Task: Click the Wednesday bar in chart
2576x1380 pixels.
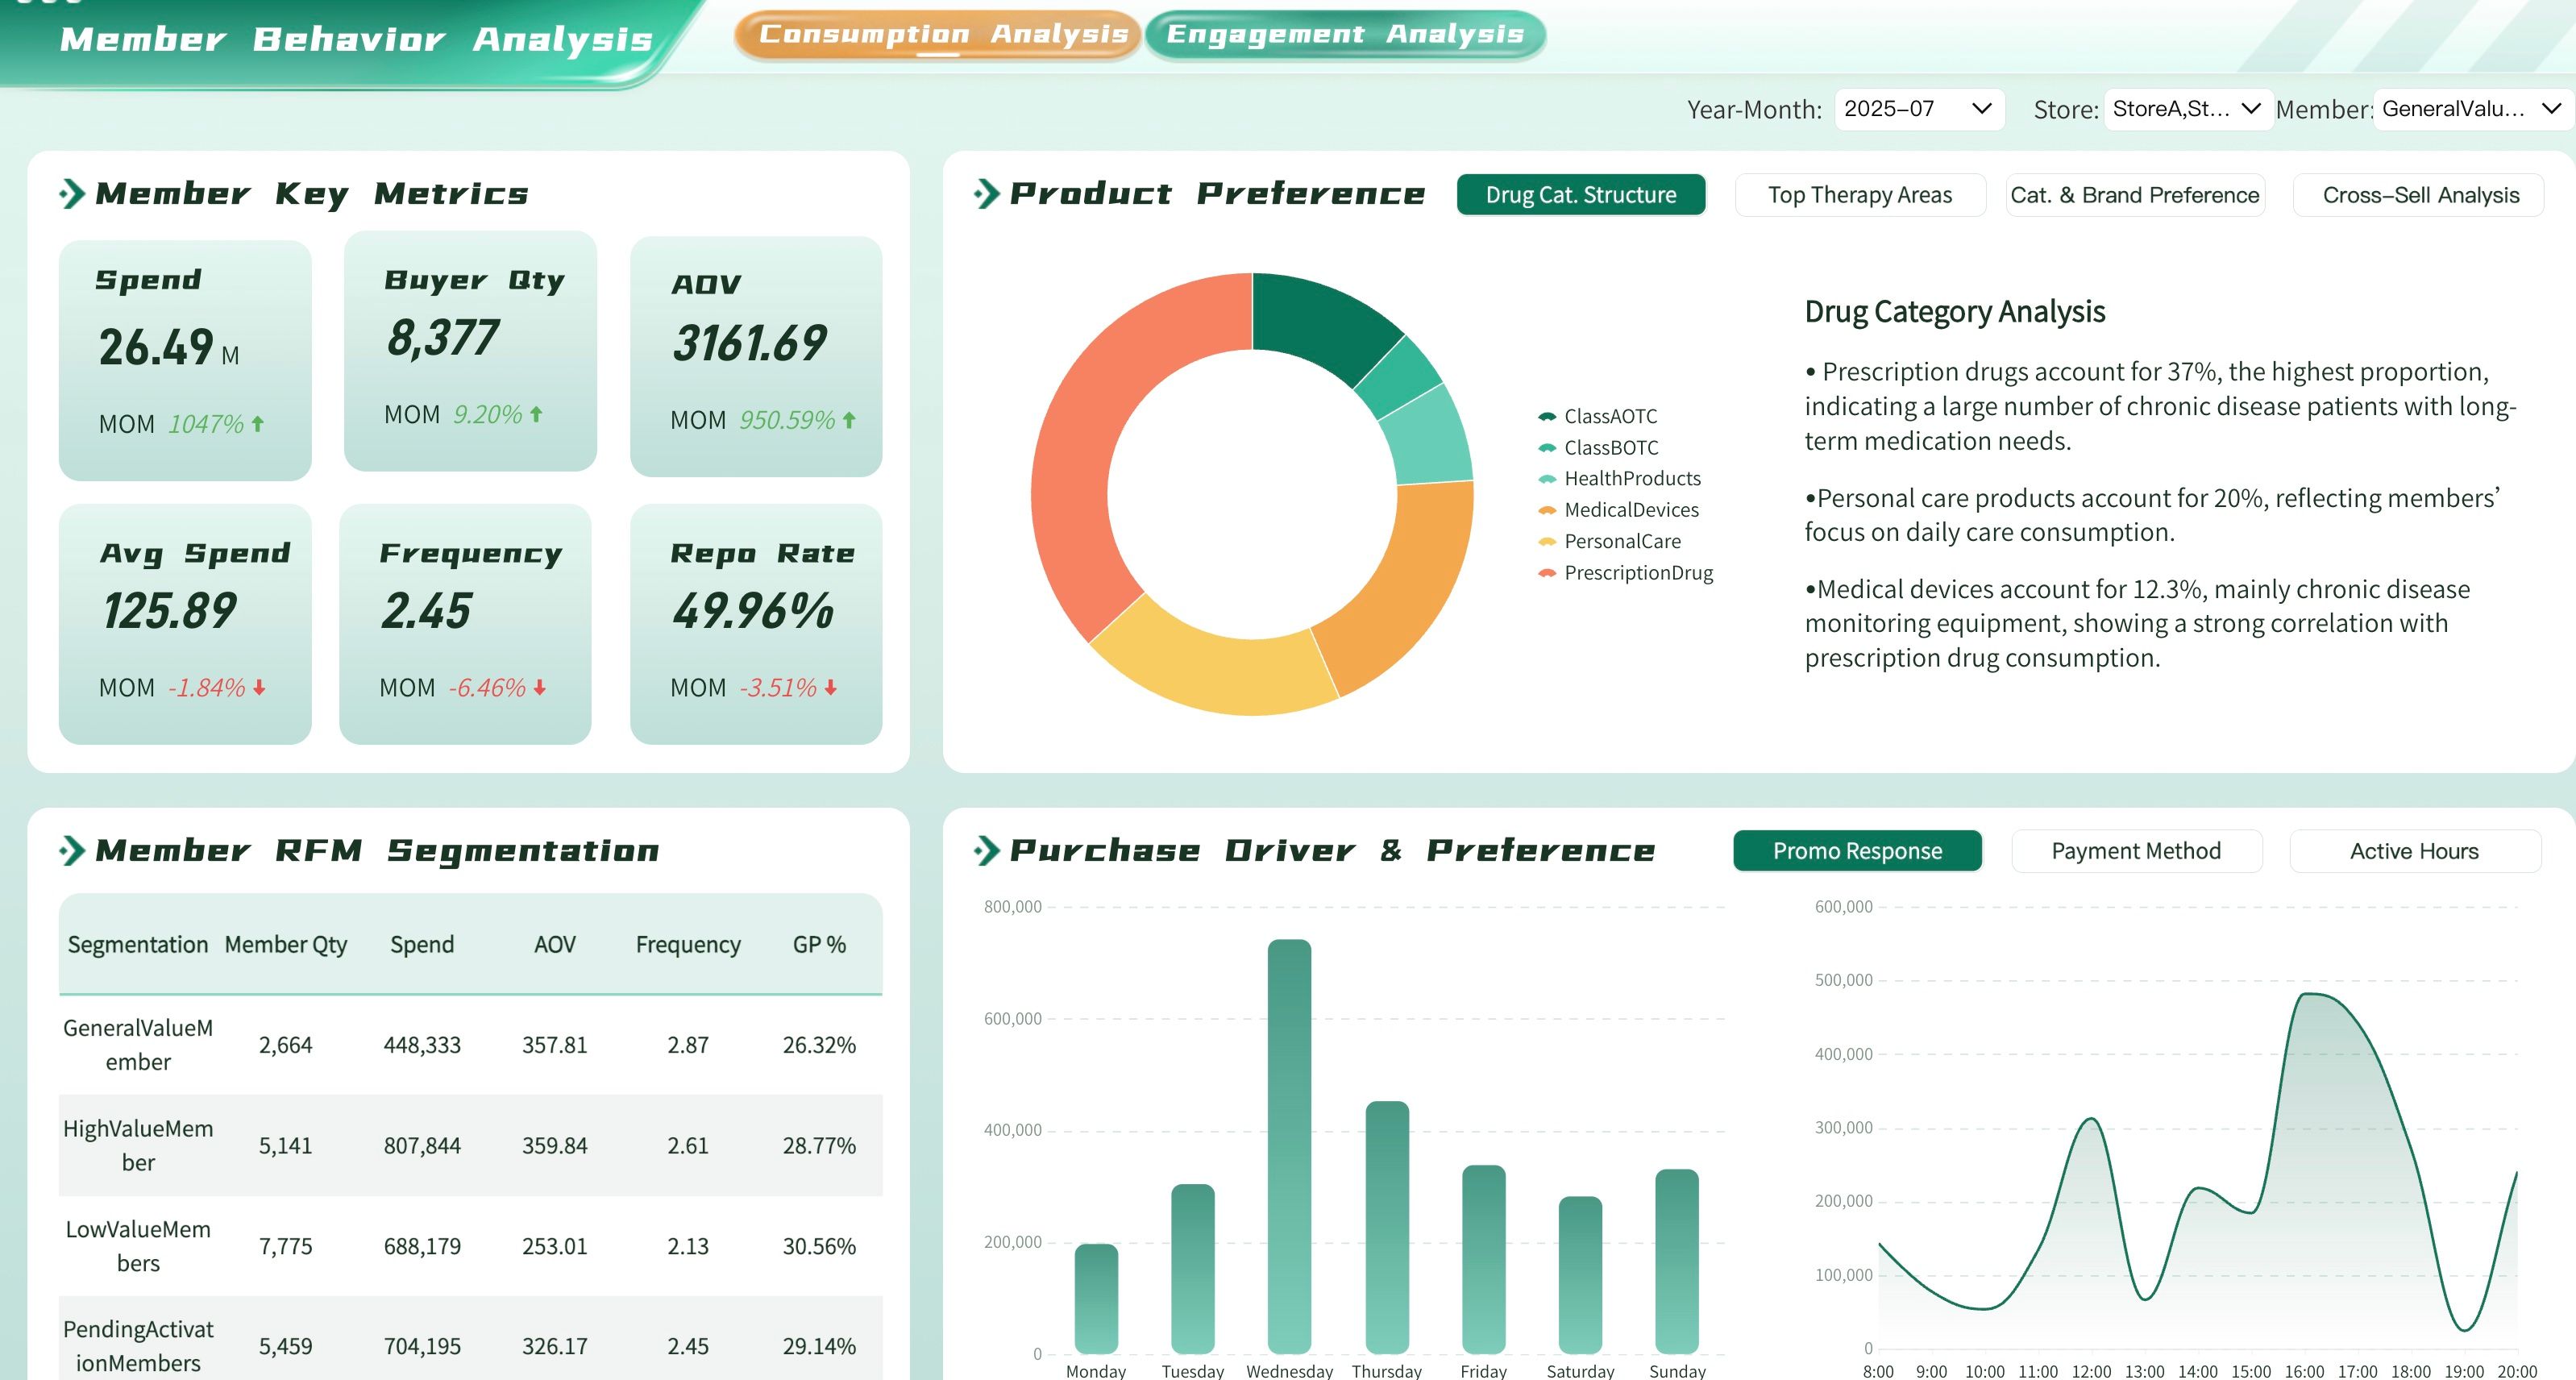Action: 1289,1147
